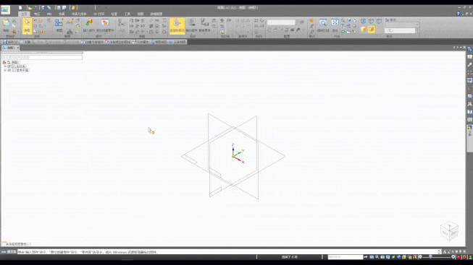Open the style dropdown in ribbon
The height and width of the screenshot is (265, 473).
[401, 25]
